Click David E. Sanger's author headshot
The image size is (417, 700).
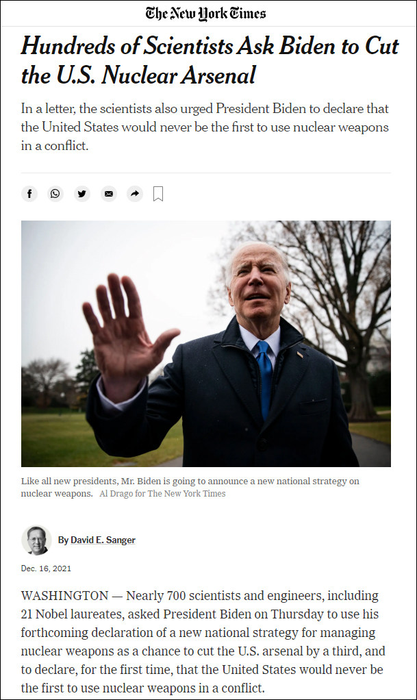[x=36, y=540]
